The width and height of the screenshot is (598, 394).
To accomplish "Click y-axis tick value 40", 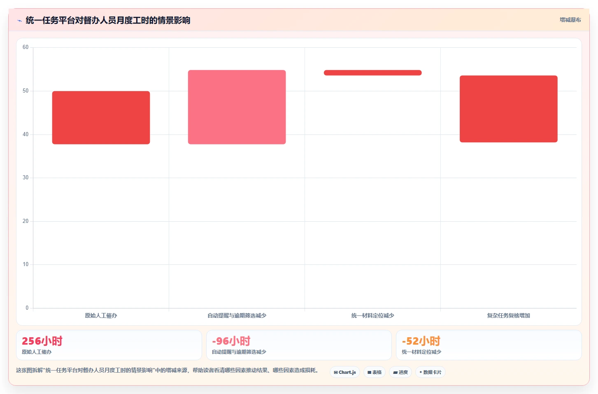I will click(x=26, y=134).
